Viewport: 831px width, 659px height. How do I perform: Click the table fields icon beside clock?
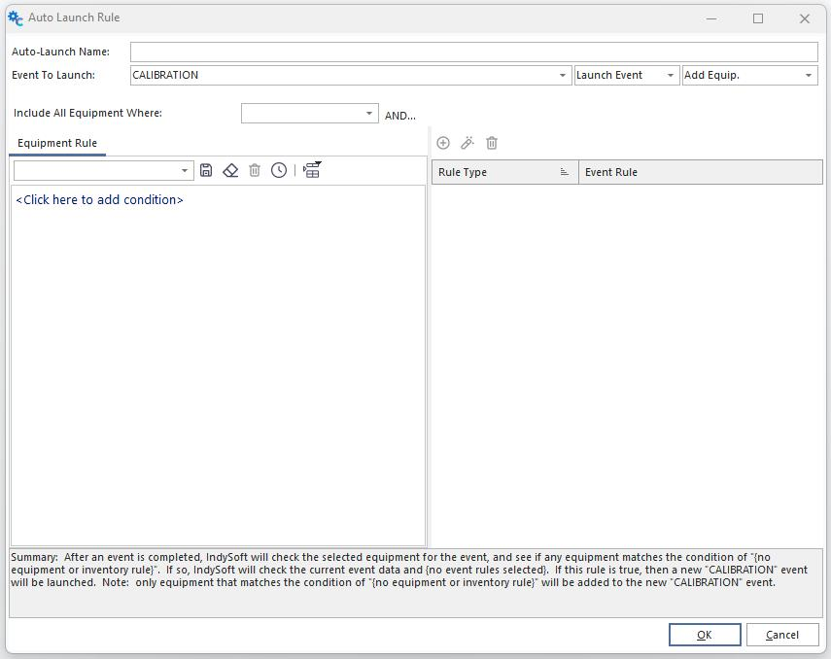312,170
